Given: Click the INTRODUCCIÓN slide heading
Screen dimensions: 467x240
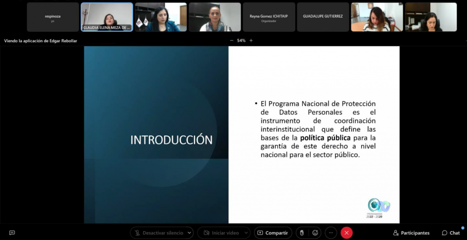Looking at the screenshot, I should (171, 140).
